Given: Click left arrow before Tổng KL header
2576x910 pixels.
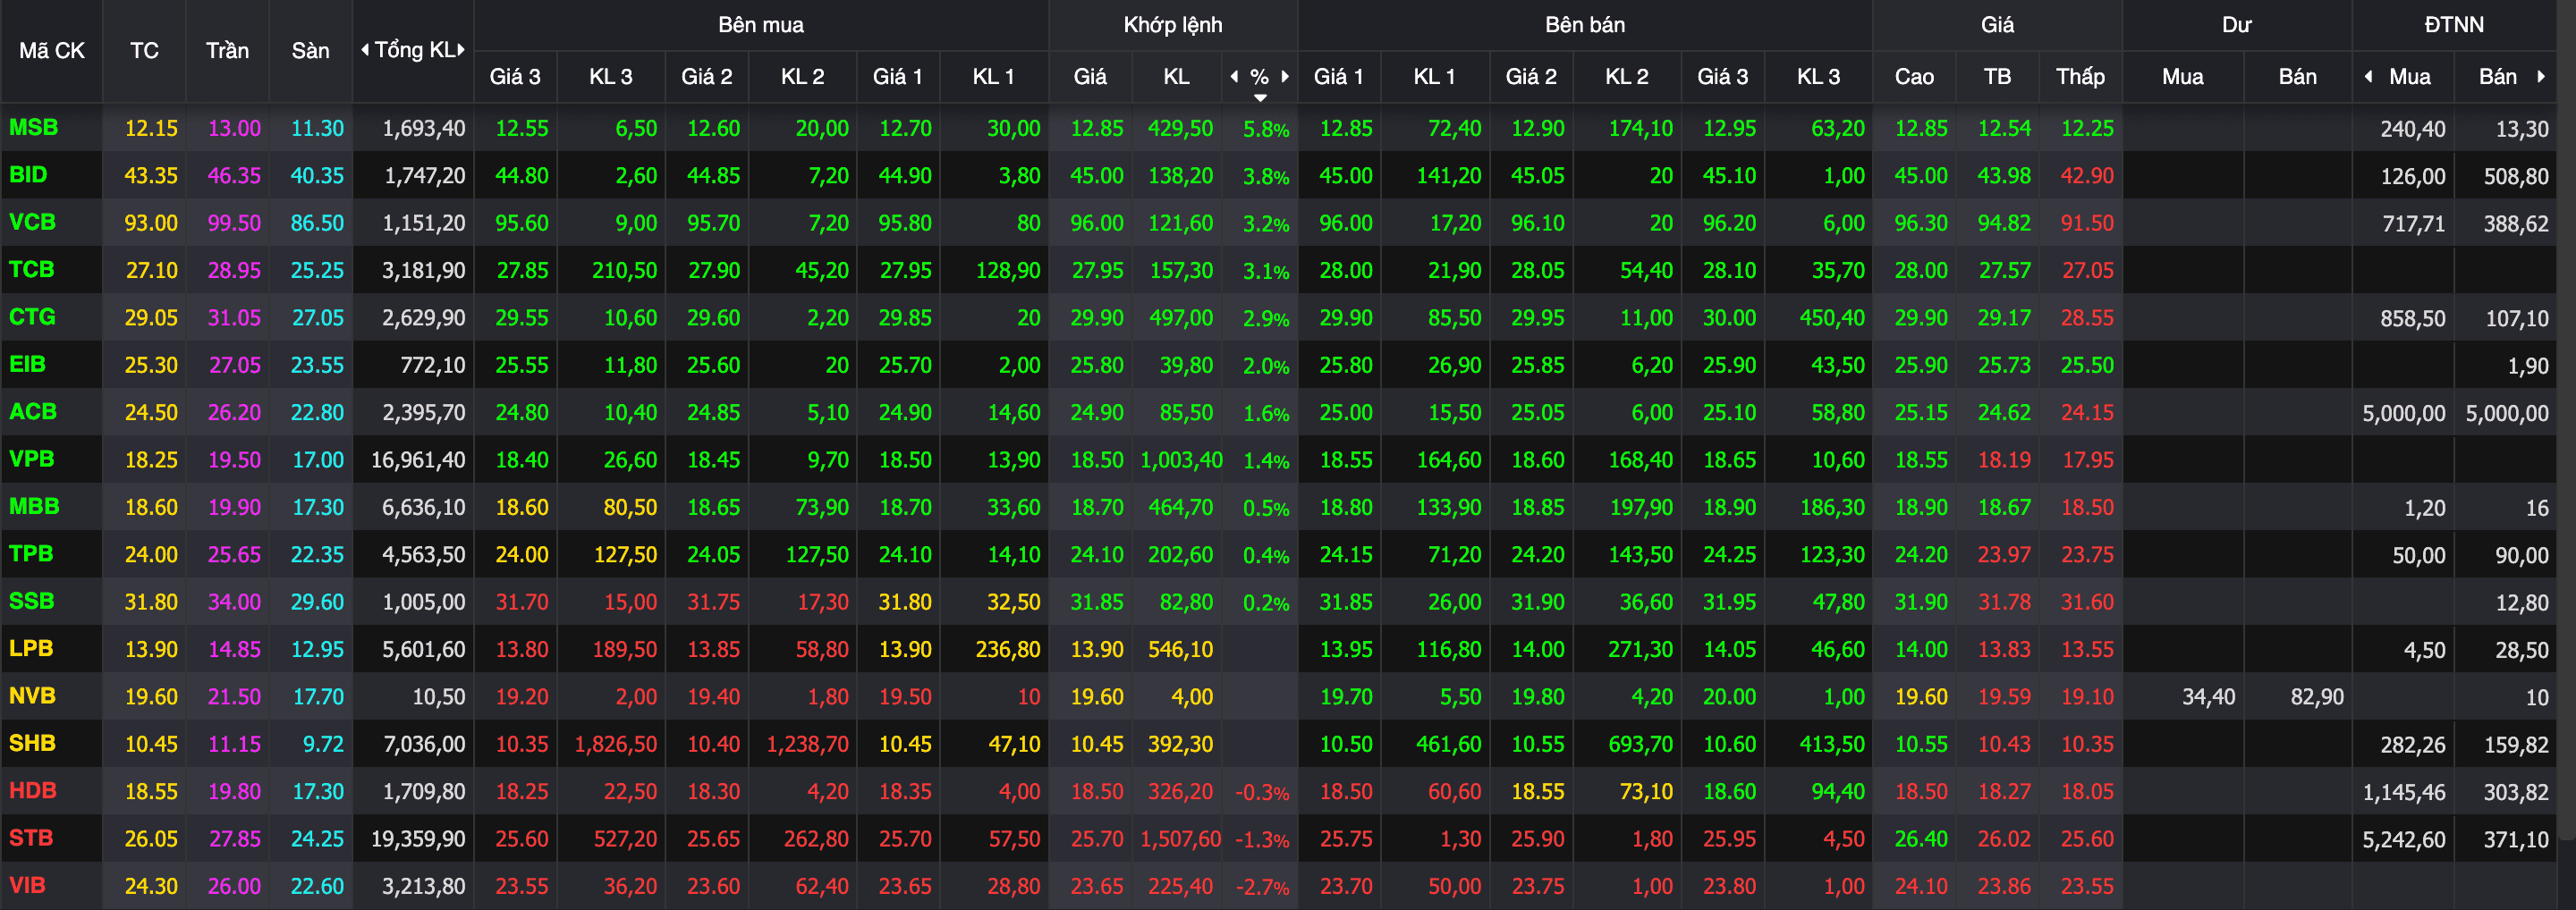Looking at the screenshot, I should [x=365, y=50].
